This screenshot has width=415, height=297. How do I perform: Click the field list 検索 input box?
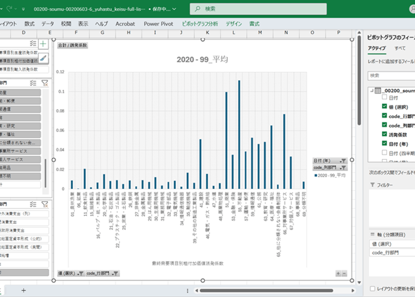392,76
